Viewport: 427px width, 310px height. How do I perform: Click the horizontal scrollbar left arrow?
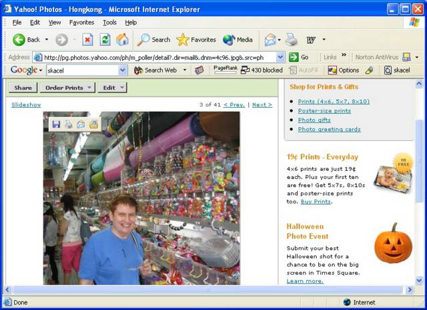pos(7,290)
